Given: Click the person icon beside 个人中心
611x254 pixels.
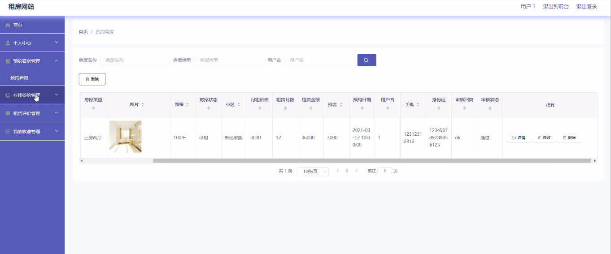Looking at the screenshot, I should pyautogui.click(x=8, y=43).
